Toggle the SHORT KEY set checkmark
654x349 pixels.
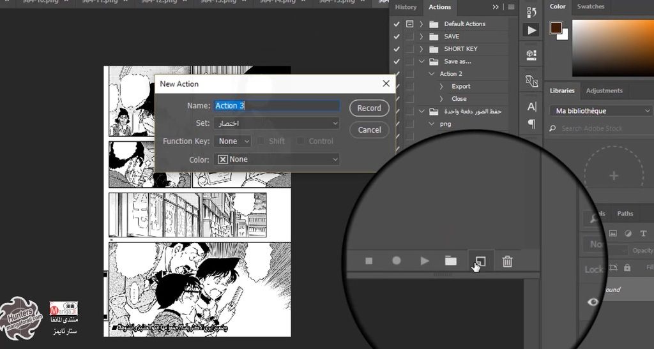point(397,48)
